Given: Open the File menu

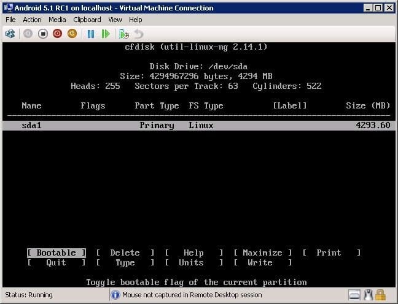Looking at the screenshot, I should click(10, 20).
